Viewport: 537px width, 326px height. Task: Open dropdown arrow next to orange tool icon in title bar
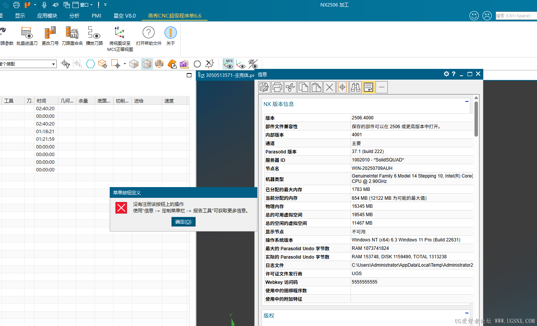point(35,5)
